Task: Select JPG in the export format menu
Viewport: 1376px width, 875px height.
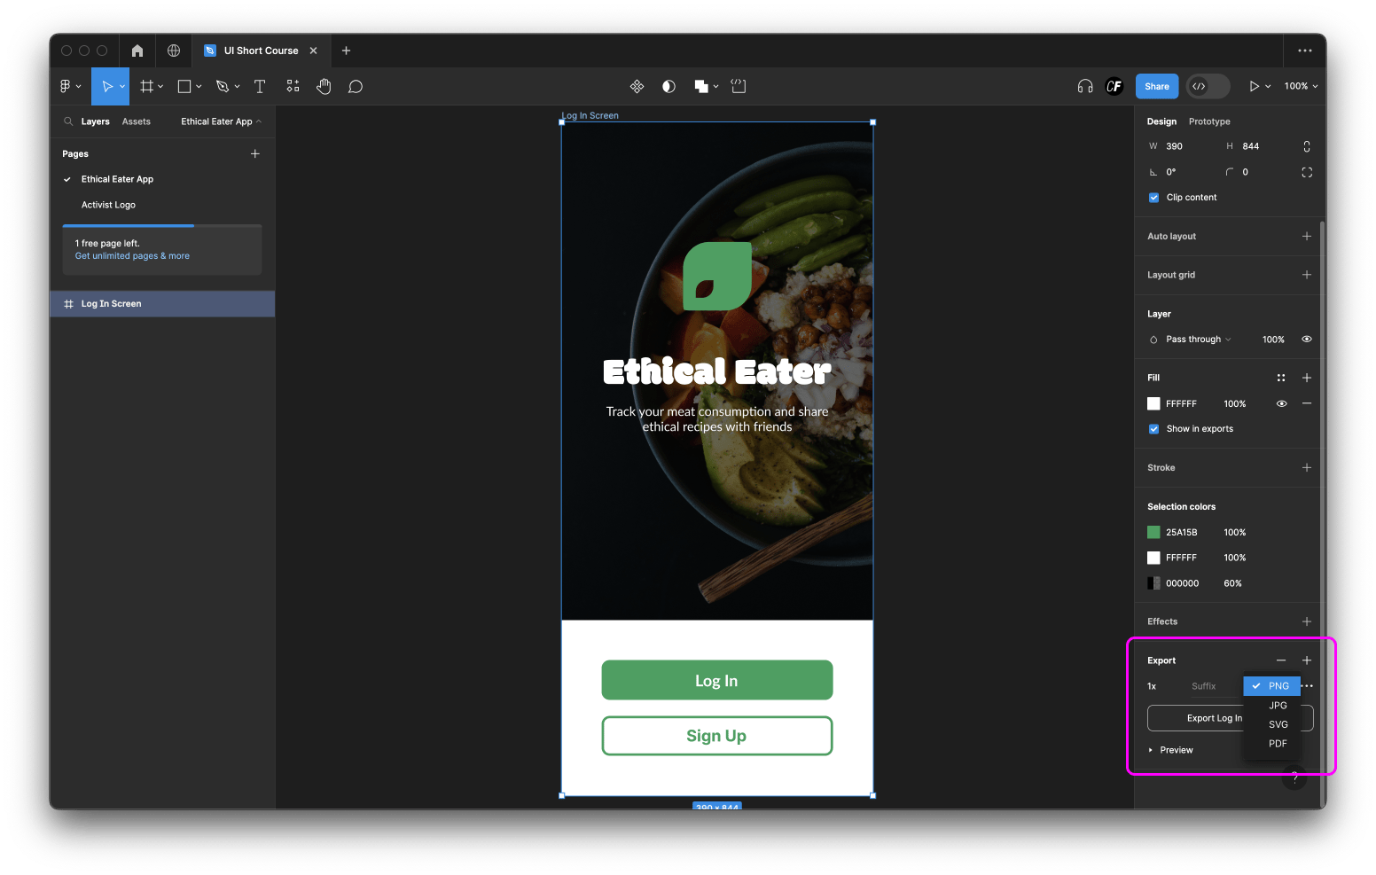Action: point(1277,705)
